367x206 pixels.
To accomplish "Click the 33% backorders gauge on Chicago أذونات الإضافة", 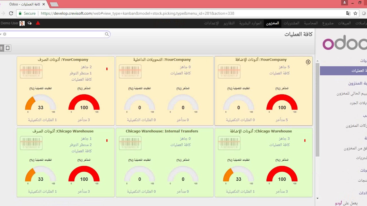I will 239,174.
